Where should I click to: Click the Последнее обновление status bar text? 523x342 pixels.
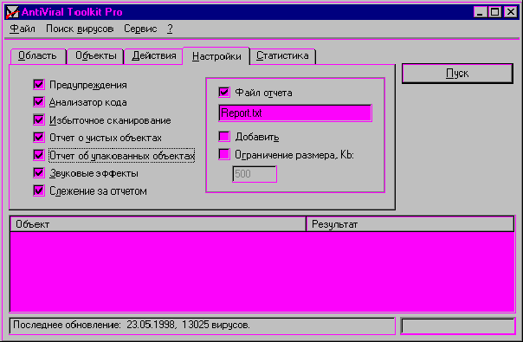[132, 325]
